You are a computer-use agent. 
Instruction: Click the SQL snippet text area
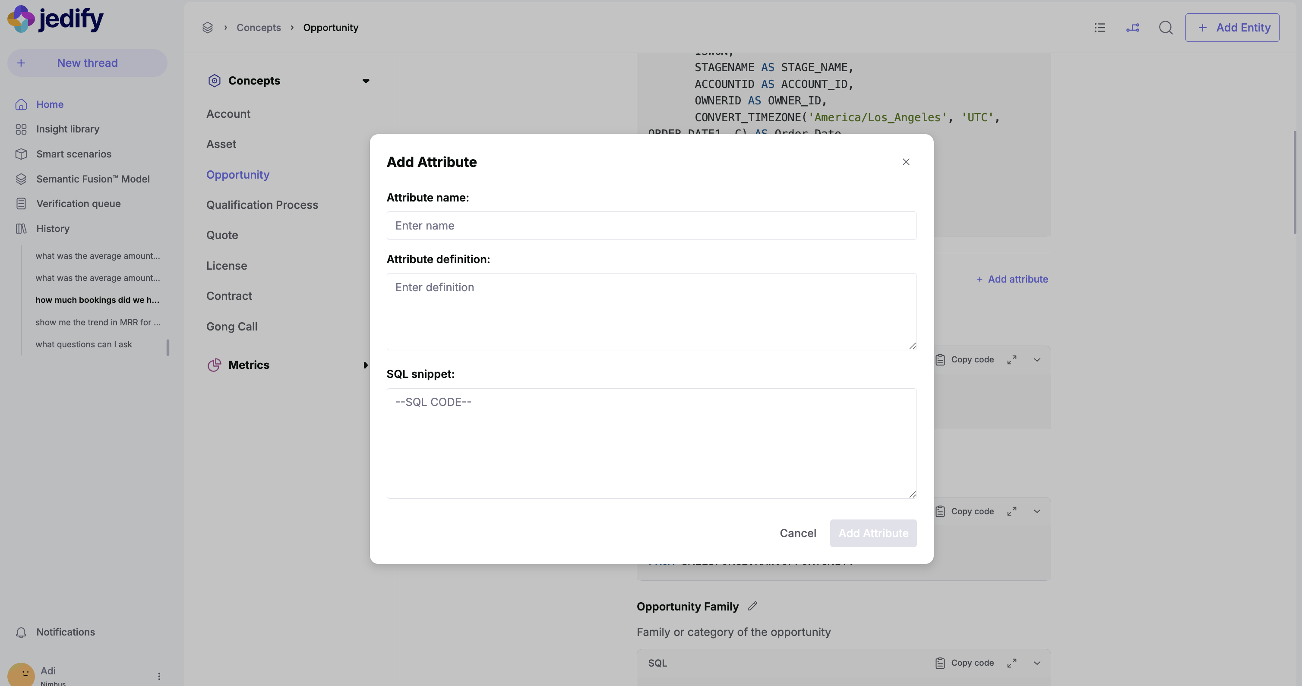(x=651, y=443)
